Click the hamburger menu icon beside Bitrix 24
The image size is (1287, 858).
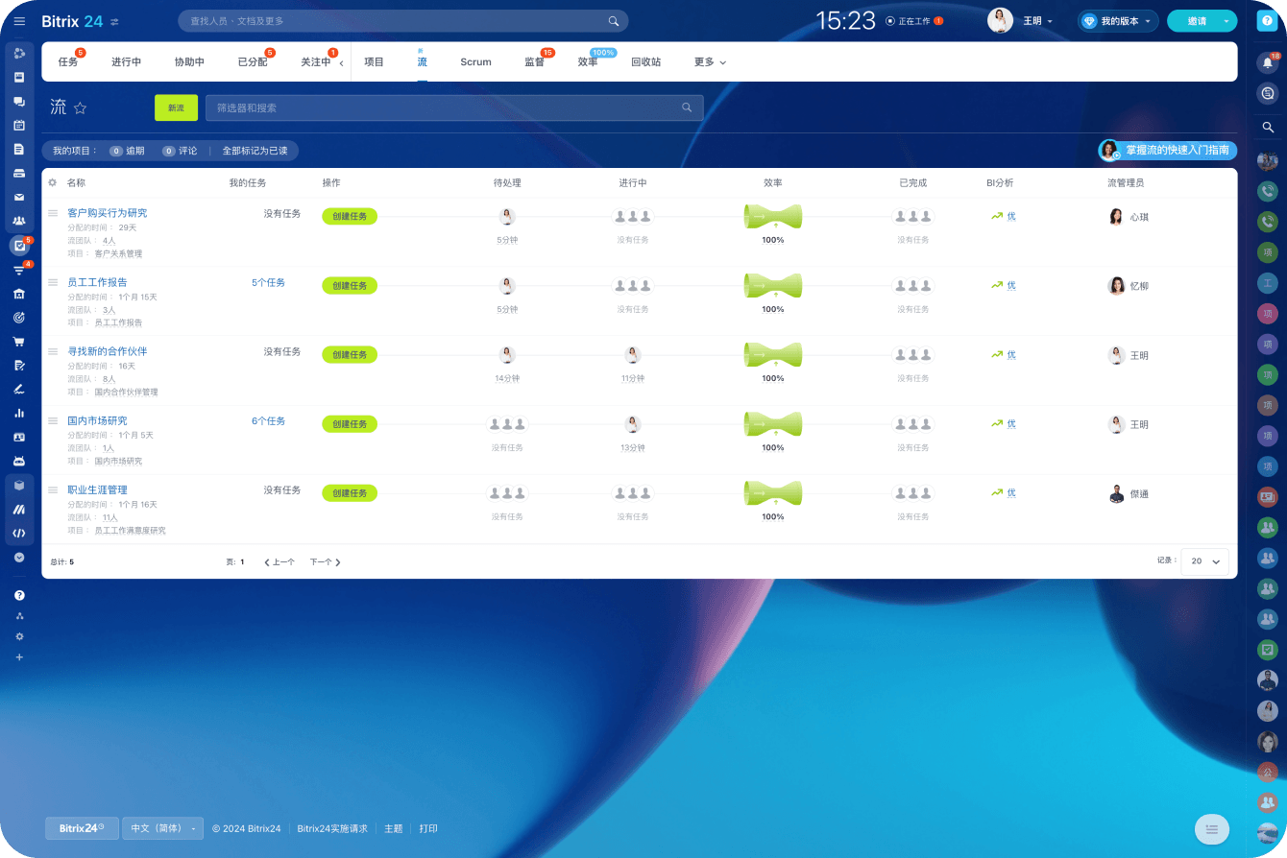[19, 21]
